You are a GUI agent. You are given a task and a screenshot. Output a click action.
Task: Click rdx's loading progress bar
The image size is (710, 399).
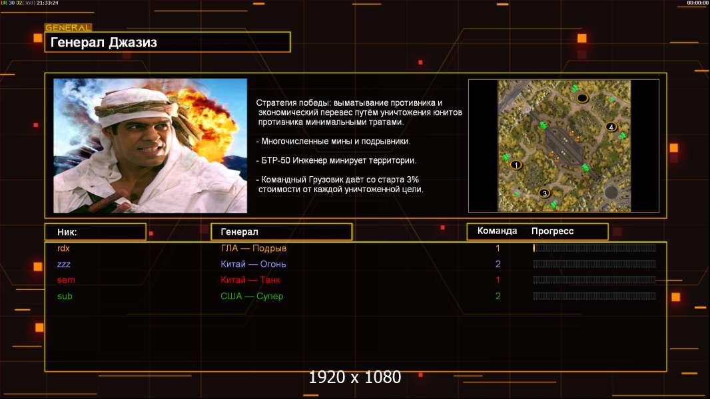594,248
